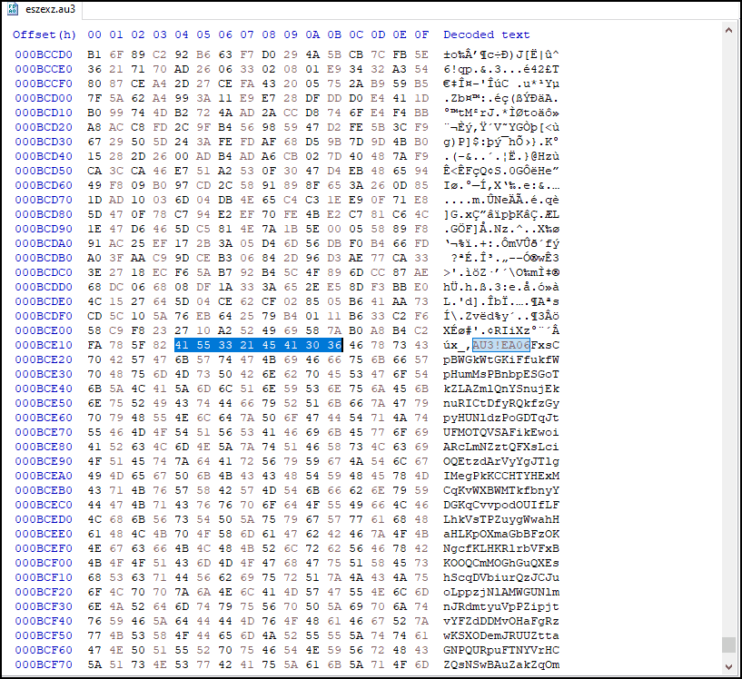Click decoded text ZQsNSwBAuZakZqOm
This screenshot has width=742, height=679.
501,664
